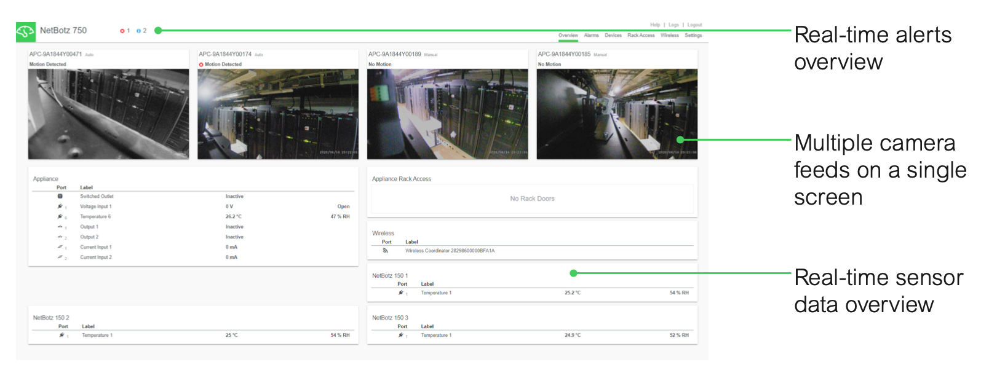Click the 24.9 °C value under NetBotz 150 3
The image size is (989, 381).
pos(573,336)
